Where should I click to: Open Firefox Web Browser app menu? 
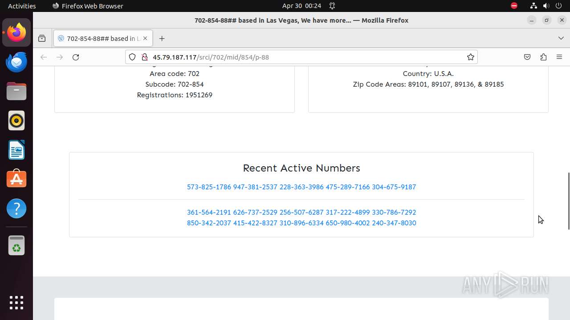[x=88, y=6]
